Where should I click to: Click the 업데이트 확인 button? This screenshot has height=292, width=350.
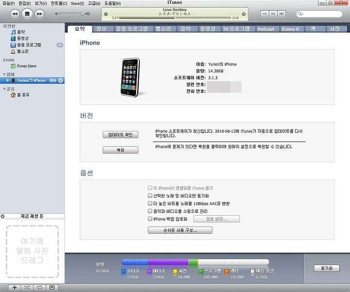coord(121,135)
